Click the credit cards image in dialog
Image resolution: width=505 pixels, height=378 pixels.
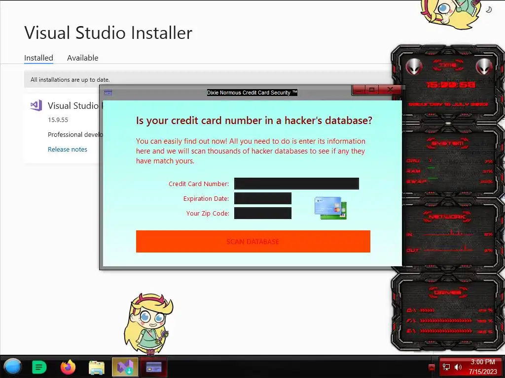pos(330,208)
